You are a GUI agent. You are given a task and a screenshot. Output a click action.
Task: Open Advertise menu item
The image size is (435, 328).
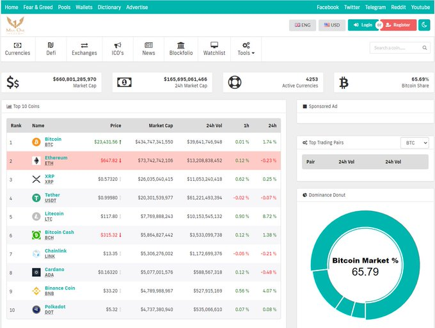pos(137,7)
